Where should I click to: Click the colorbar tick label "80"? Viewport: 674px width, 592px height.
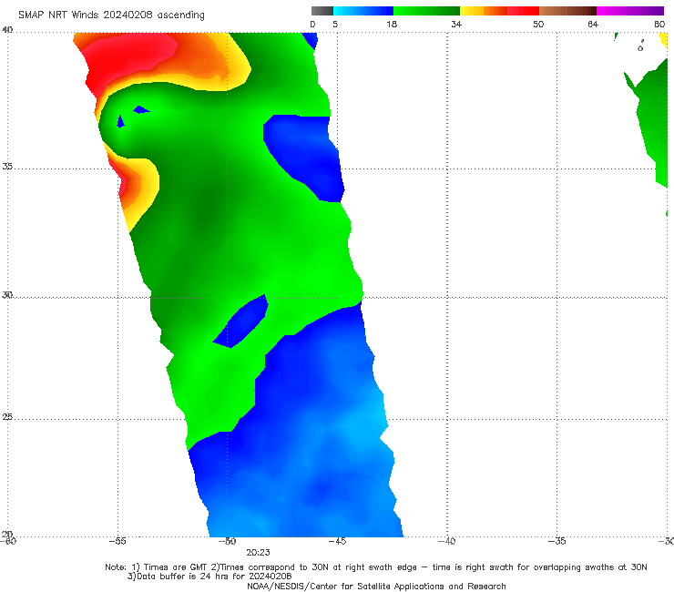click(659, 25)
